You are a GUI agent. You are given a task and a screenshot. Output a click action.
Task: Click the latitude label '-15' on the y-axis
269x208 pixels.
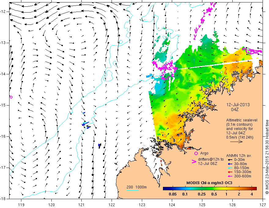click(3, 105)
